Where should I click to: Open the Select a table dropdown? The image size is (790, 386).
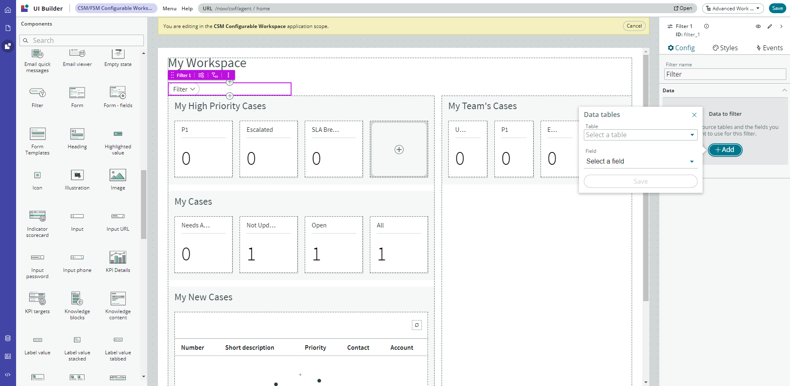tap(640, 135)
